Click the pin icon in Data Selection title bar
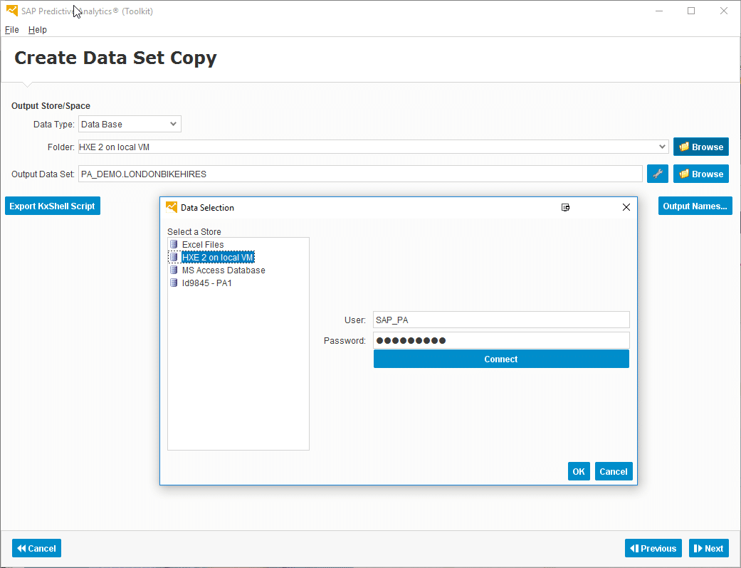Viewport: 741px width, 568px height. coord(566,208)
